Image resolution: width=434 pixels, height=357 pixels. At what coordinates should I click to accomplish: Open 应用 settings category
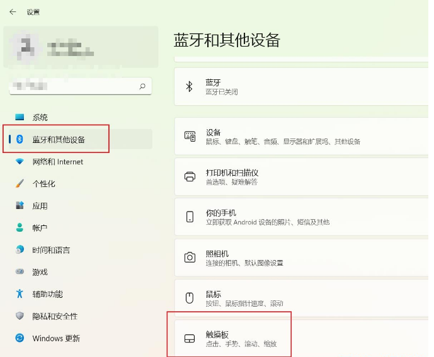[x=40, y=206]
